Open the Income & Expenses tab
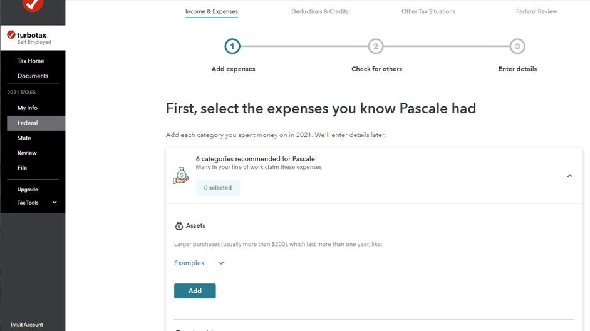Image resolution: width=590 pixels, height=331 pixels. (x=211, y=11)
